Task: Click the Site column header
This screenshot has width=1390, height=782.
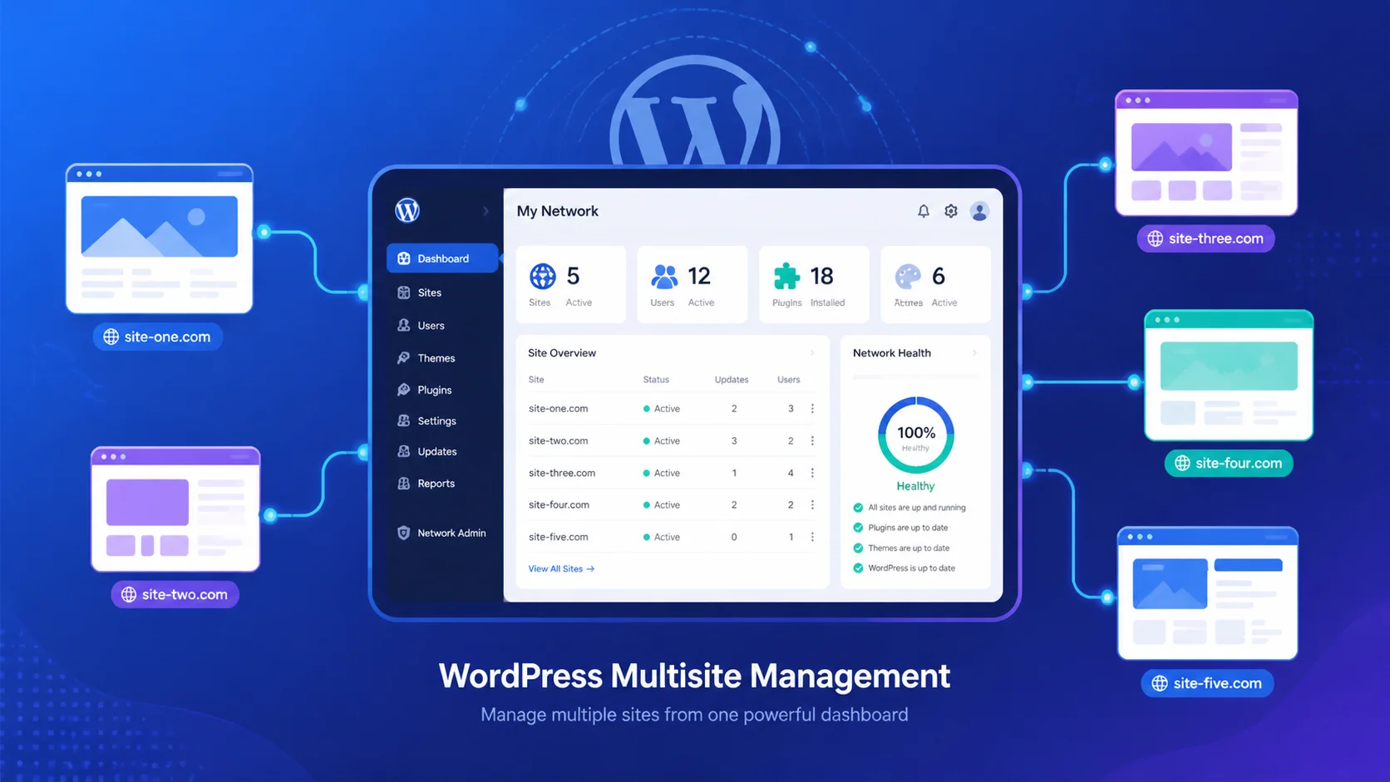Action: [536, 380]
